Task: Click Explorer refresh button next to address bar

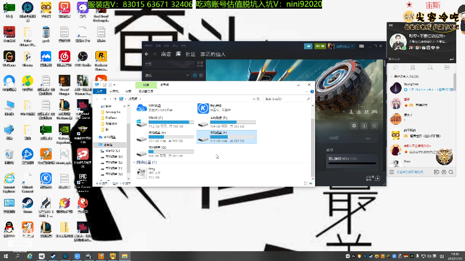Action: point(258,99)
